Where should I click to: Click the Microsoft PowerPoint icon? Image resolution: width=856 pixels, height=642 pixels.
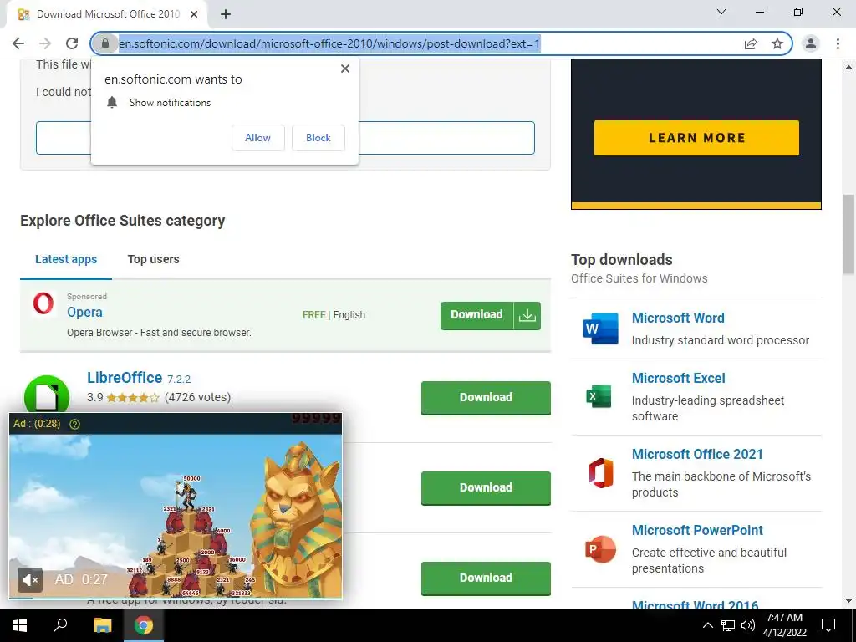(600, 549)
